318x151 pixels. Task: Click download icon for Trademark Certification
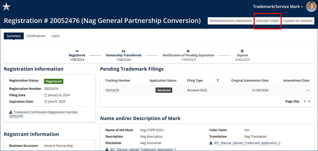tap(11, 112)
